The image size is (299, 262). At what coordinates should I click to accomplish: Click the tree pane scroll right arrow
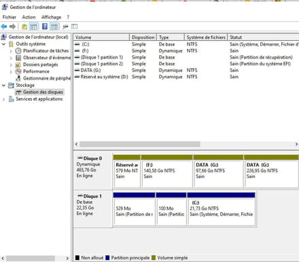(x=67, y=259)
